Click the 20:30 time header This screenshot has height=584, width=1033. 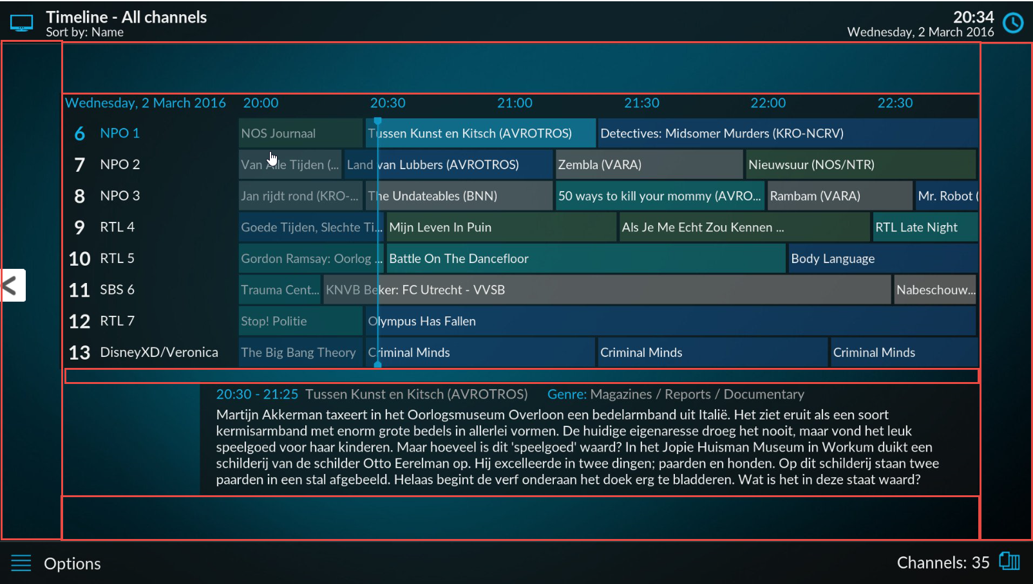[388, 103]
